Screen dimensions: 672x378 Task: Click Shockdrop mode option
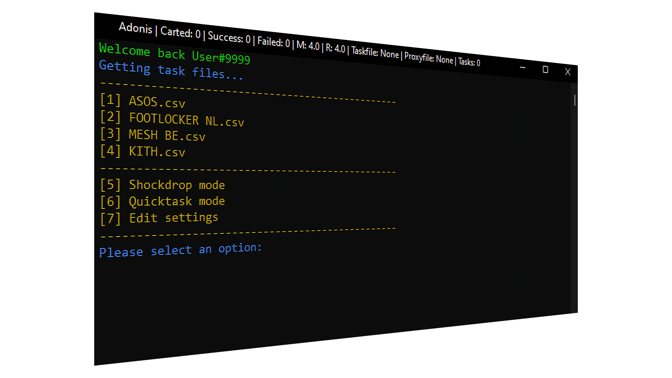[x=177, y=185]
